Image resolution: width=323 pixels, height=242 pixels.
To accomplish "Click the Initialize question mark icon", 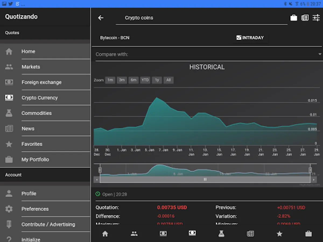I will tap(9, 239).
